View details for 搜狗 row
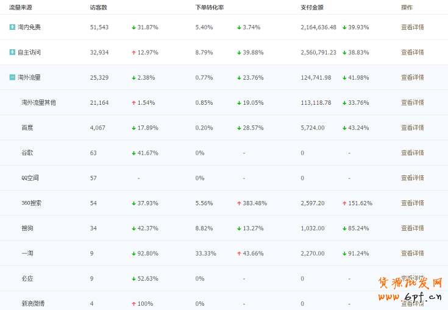Viewport: 448px width, 310px height. [x=412, y=228]
